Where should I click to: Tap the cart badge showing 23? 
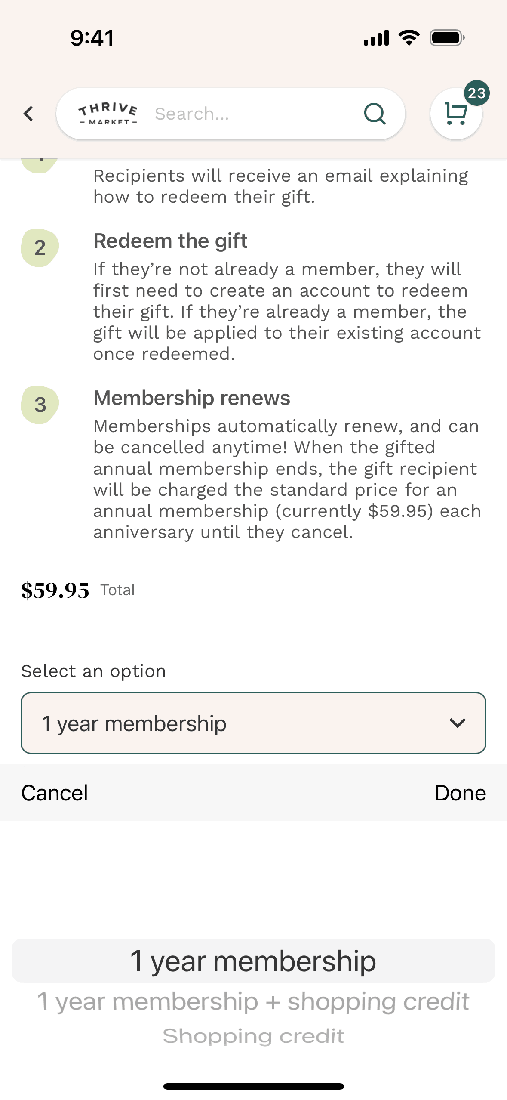(476, 93)
